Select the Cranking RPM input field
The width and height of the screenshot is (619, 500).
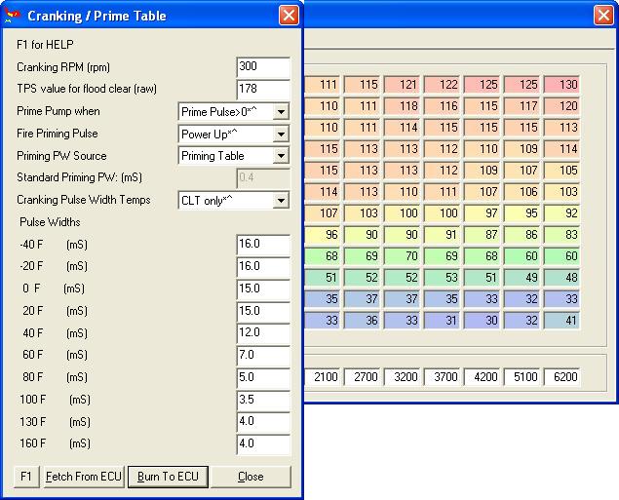point(263,67)
